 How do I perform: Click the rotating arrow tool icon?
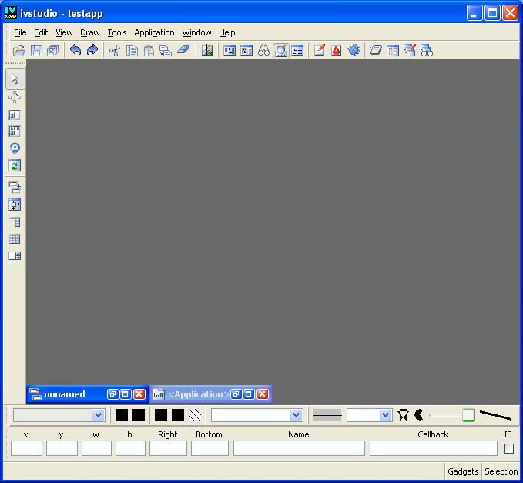point(15,147)
